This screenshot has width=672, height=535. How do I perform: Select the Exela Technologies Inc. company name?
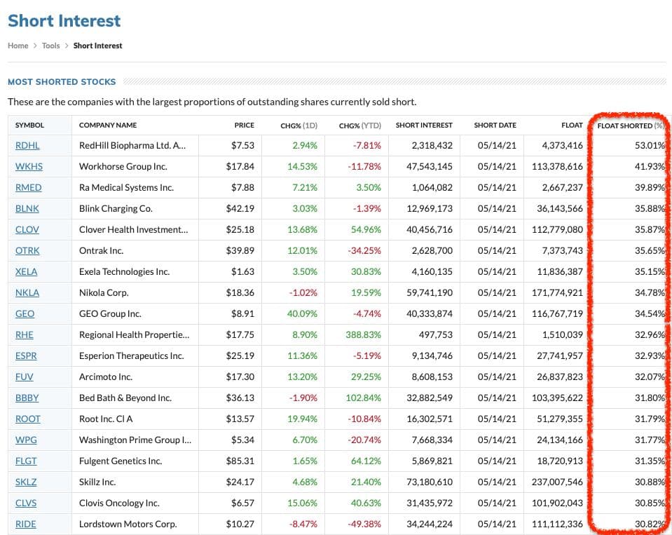[x=124, y=271]
